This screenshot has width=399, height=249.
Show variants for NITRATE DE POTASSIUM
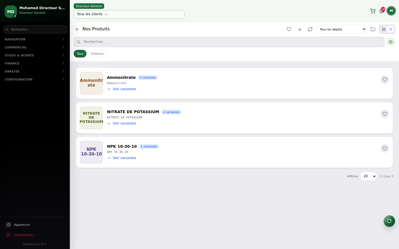122,123
